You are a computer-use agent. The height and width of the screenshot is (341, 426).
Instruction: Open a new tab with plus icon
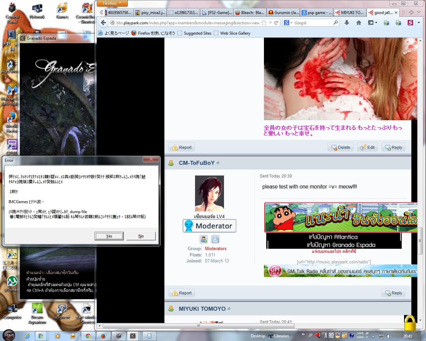411,12
